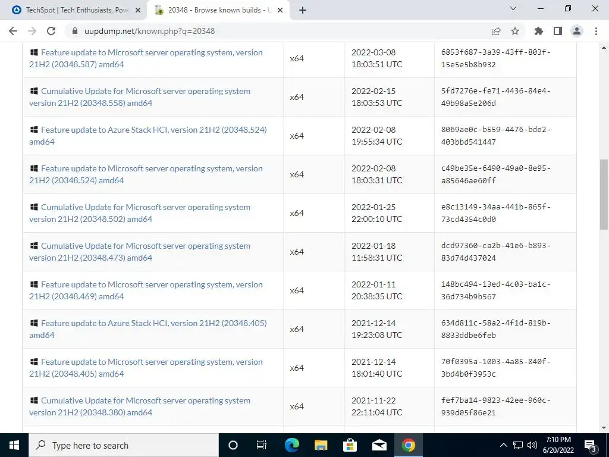Open Feature update server 21H2 (20348.405) link
Image resolution: width=609 pixels, height=457 pixels.
click(x=146, y=368)
